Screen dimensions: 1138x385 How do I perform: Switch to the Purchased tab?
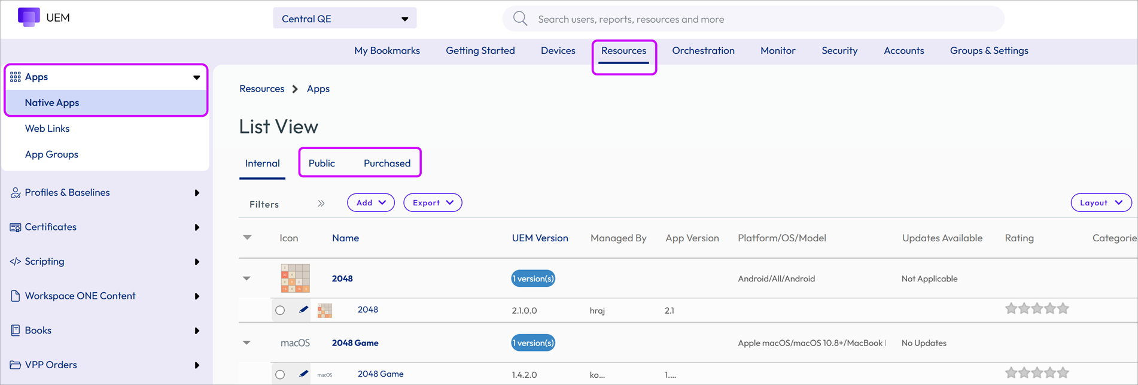[x=387, y=163]
